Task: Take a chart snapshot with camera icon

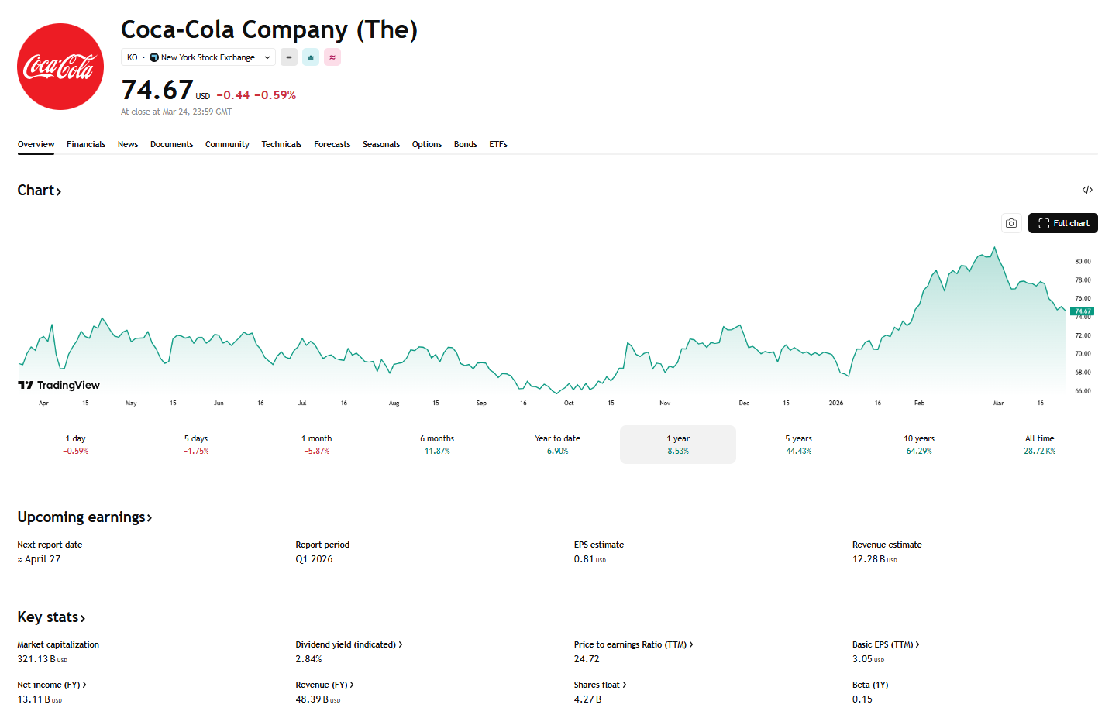Action: pos(1011,223)
